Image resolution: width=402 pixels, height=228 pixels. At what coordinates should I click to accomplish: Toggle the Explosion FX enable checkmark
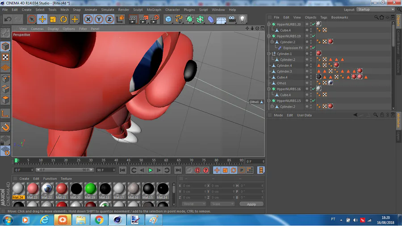click(x=314, y=48)
